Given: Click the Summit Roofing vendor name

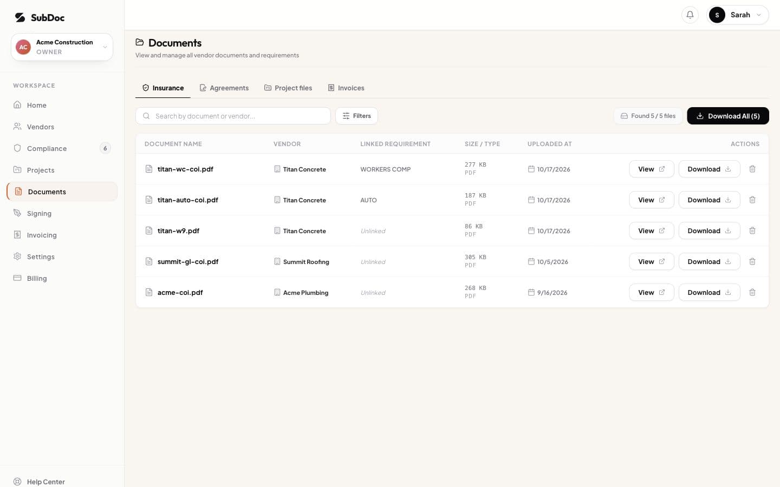Looking at the screenshot, I should [306, 262].
